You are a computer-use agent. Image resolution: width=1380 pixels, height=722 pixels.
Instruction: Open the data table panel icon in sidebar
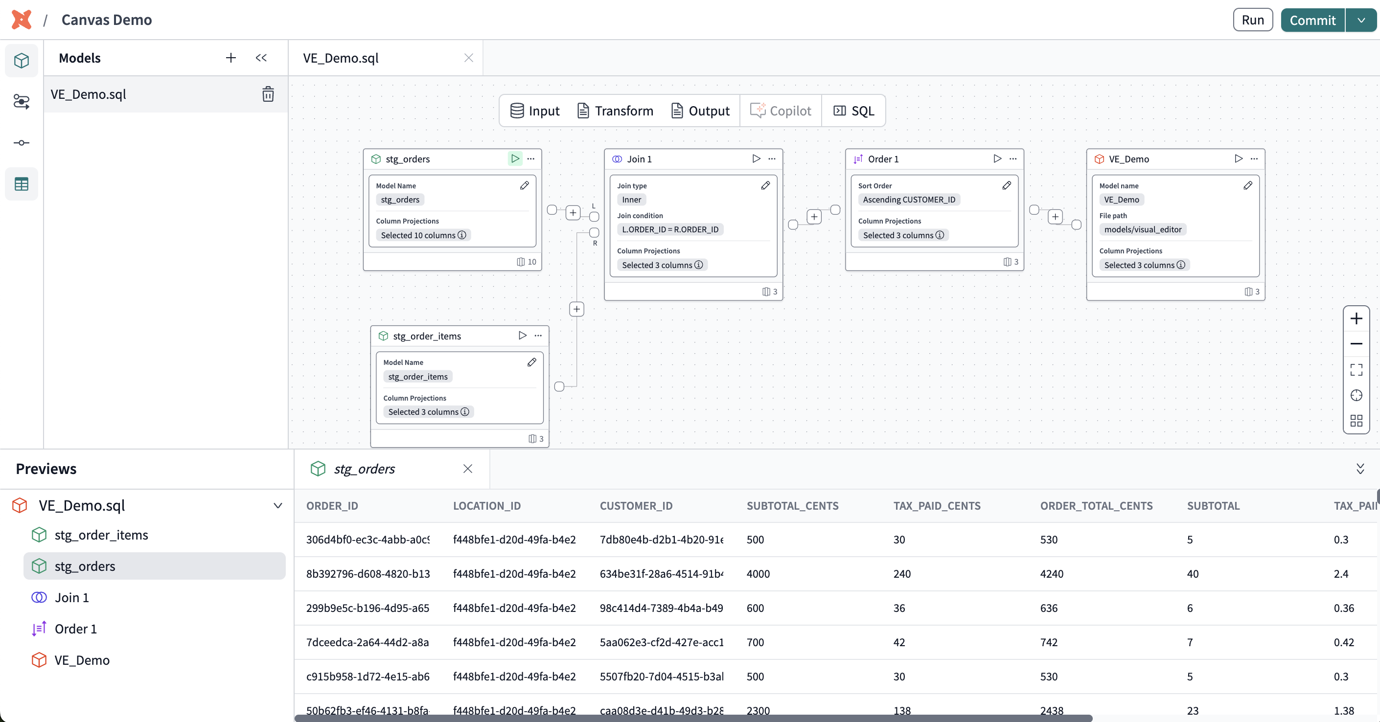point(21,184)
